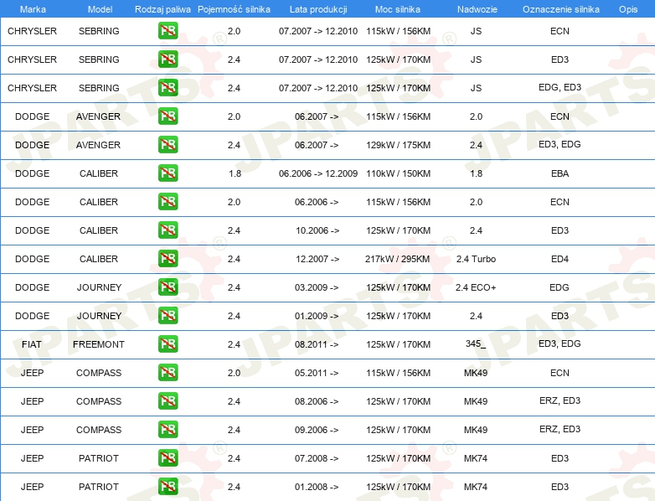The image size is (655, 501).
Task: Click the Moc silnika column header
Action: tap(398, 8)
